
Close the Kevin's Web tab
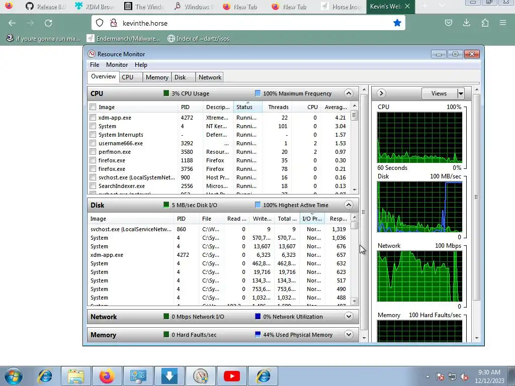click(407, 6)
